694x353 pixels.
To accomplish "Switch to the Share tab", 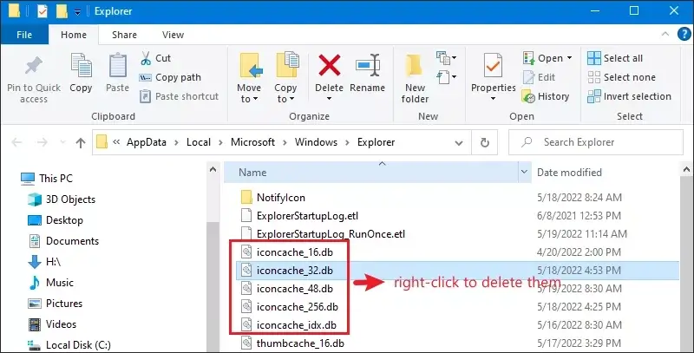I will tap(124, 35).
